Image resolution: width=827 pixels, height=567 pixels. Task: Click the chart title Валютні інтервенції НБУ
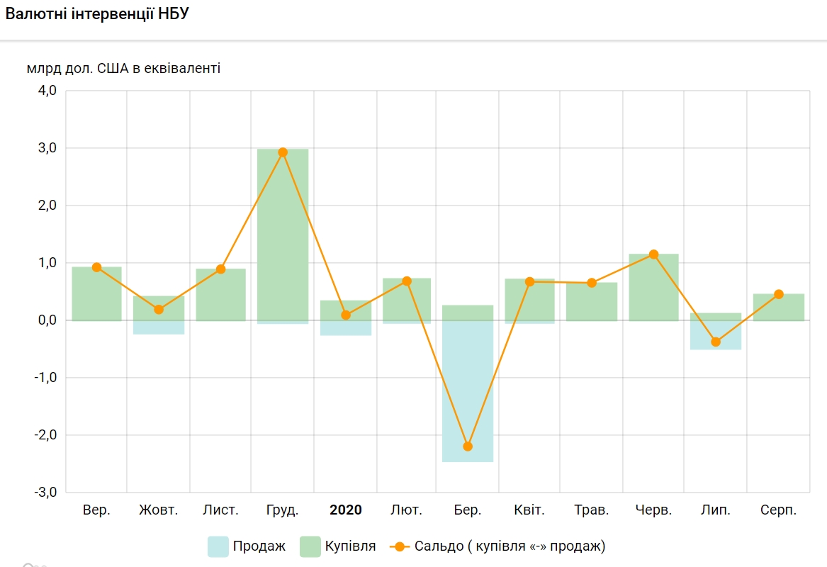tap(97, 14)
